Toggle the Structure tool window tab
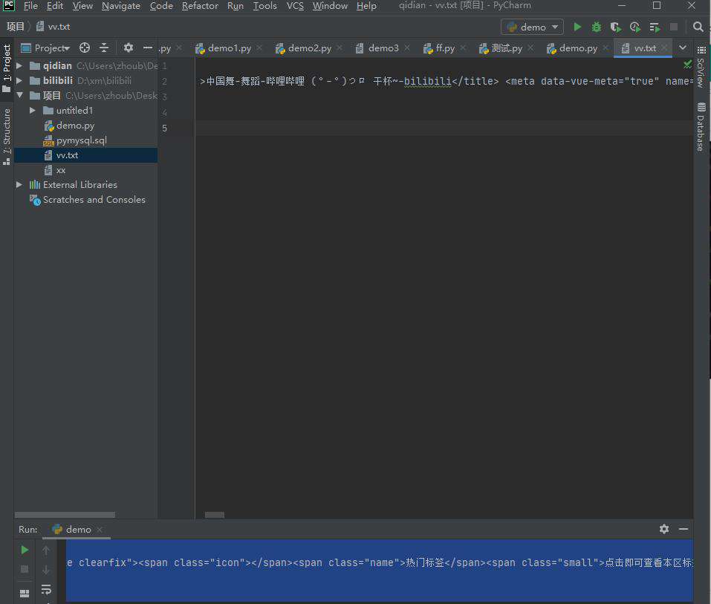 [7, 136]
